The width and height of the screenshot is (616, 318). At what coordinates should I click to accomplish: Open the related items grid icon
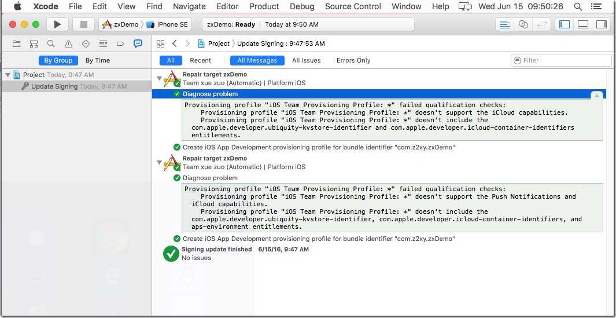(x=160, y=43)
